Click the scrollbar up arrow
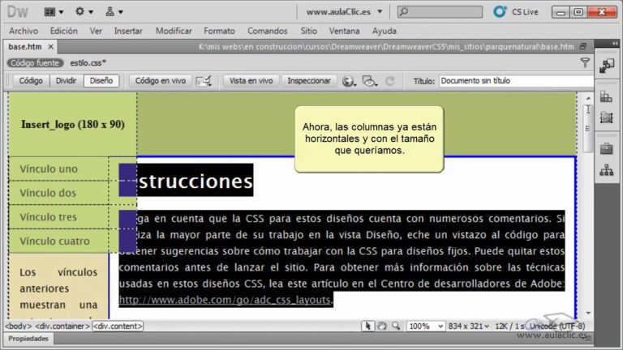Screen dimensions: 623x350 tap(588, 97)
